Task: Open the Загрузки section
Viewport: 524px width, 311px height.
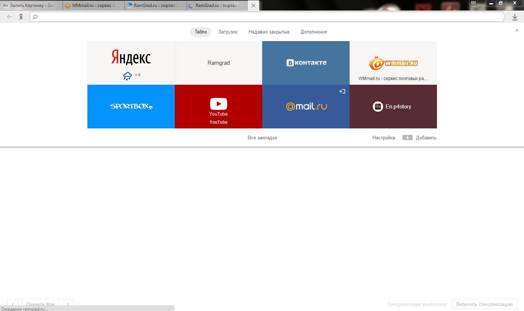Action: pyautogui.click(x=228, y=32)
